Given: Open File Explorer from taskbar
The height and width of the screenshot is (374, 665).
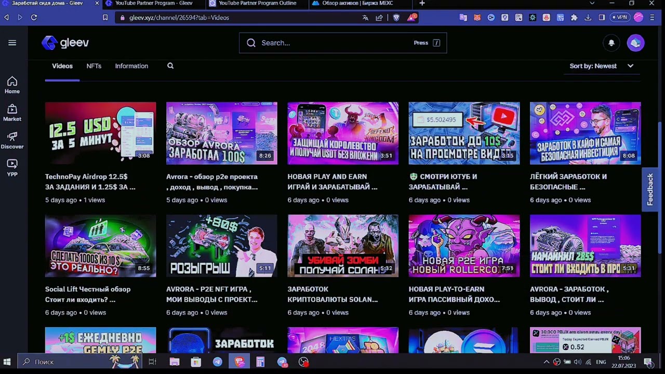Looking at the screenshot, I should [x=174, y=362].
